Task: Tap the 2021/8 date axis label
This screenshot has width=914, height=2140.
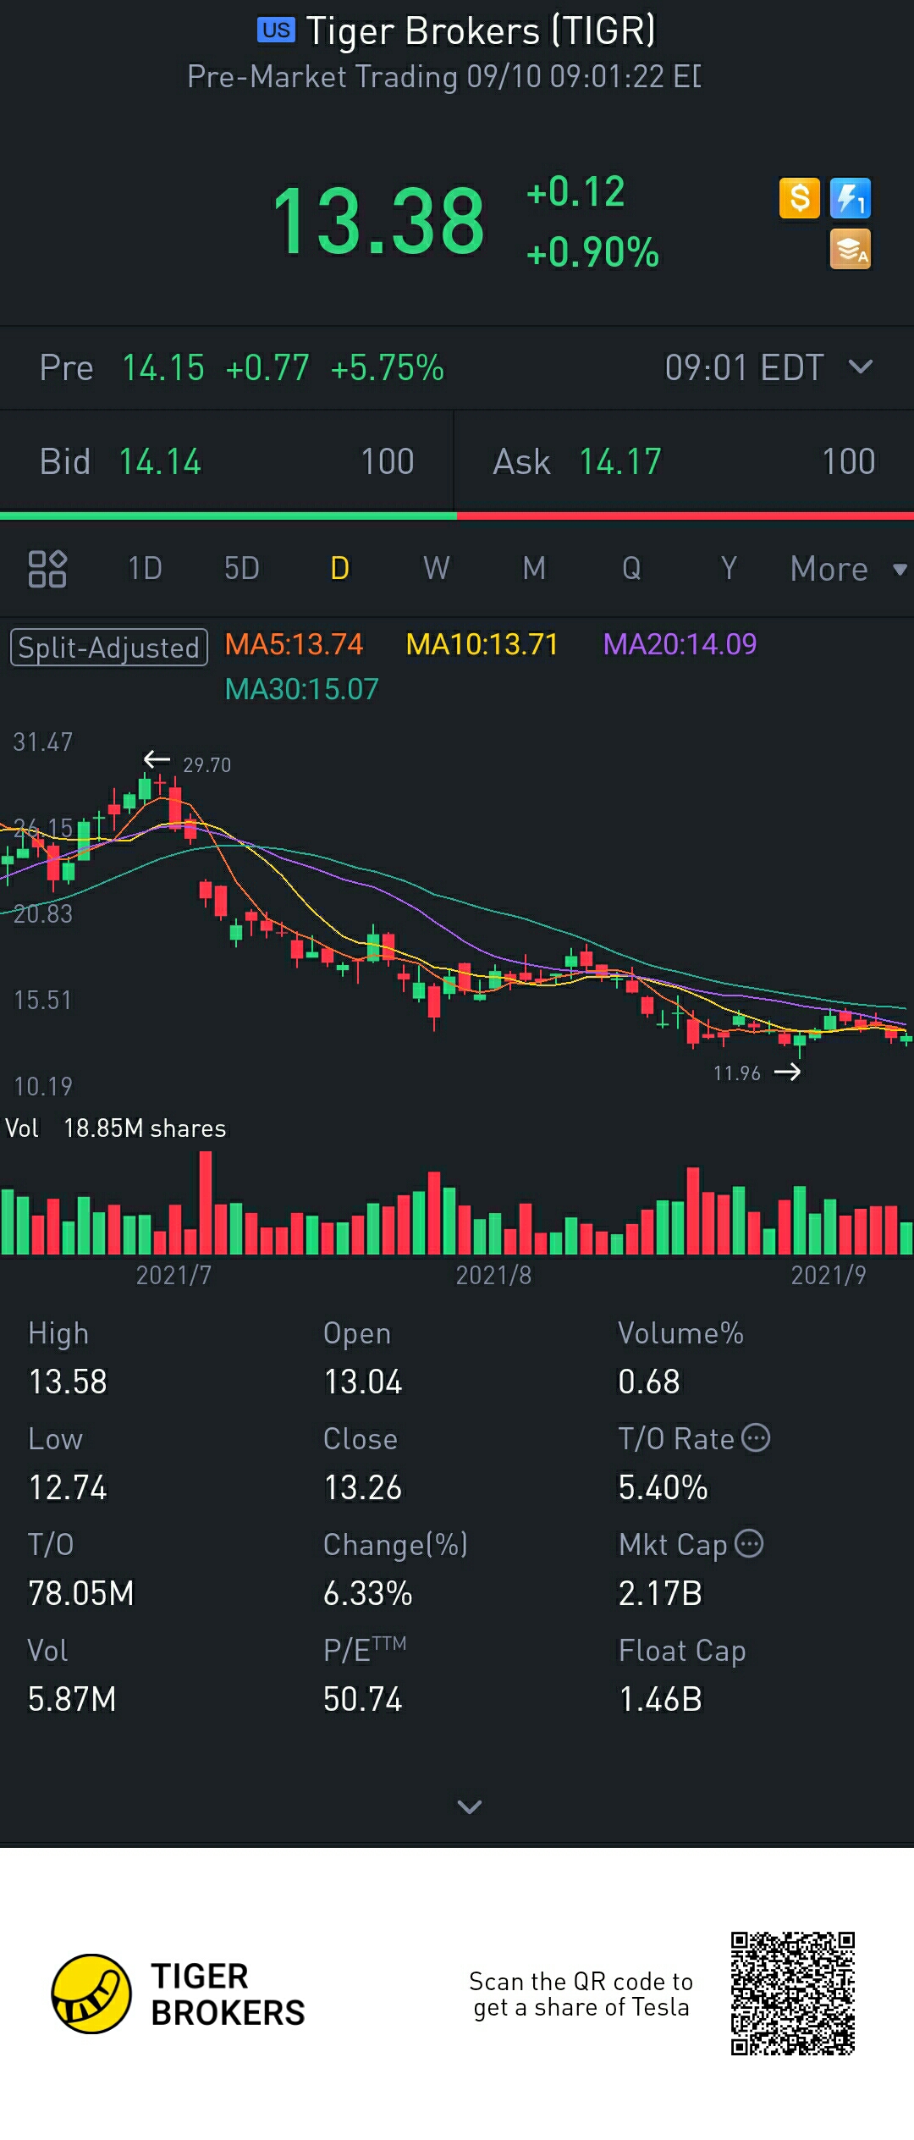Action: point(493,1275)
